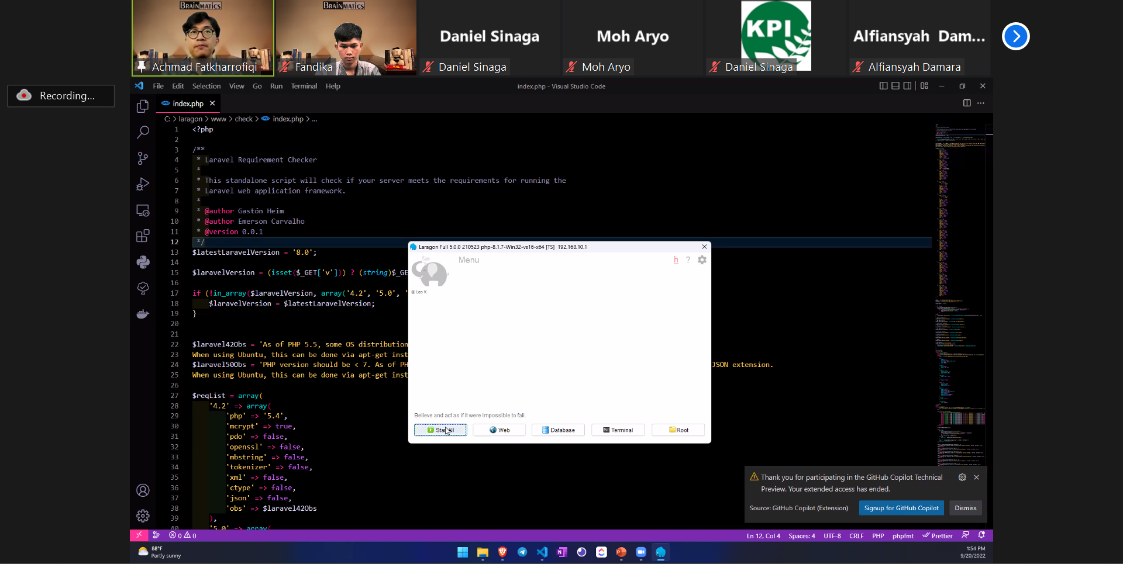Image resolution: width=1123 pixels, height=564 pixels.
Task: Open the Search view icon
Action: point(143,132)
